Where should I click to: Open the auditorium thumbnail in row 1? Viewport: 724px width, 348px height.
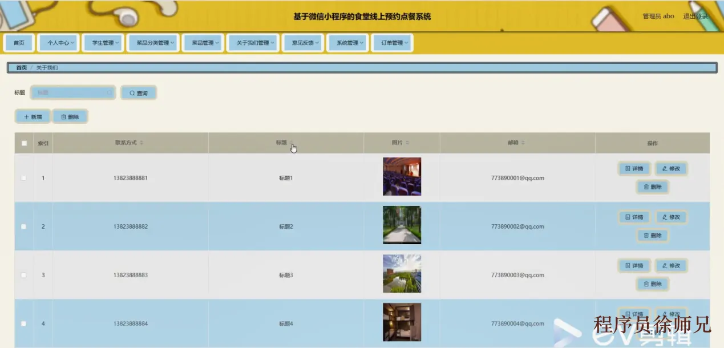tap(402, 176)
